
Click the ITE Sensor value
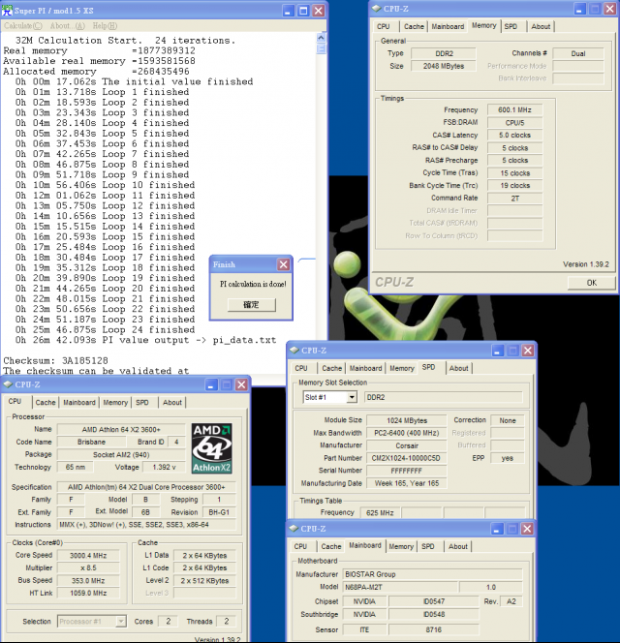click(x=364, y=629)
